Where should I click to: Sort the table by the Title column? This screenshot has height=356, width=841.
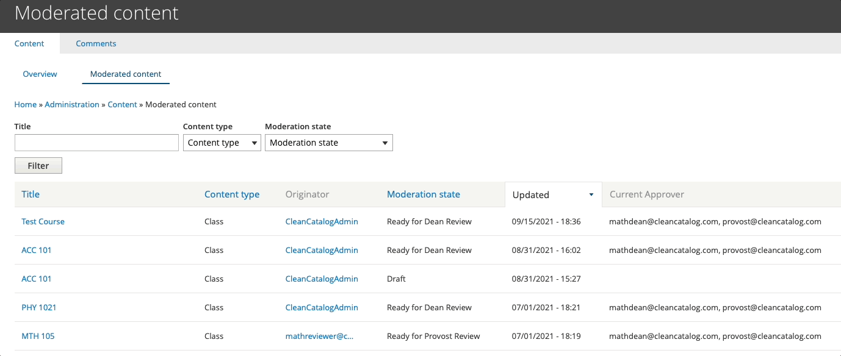[31, 194]
